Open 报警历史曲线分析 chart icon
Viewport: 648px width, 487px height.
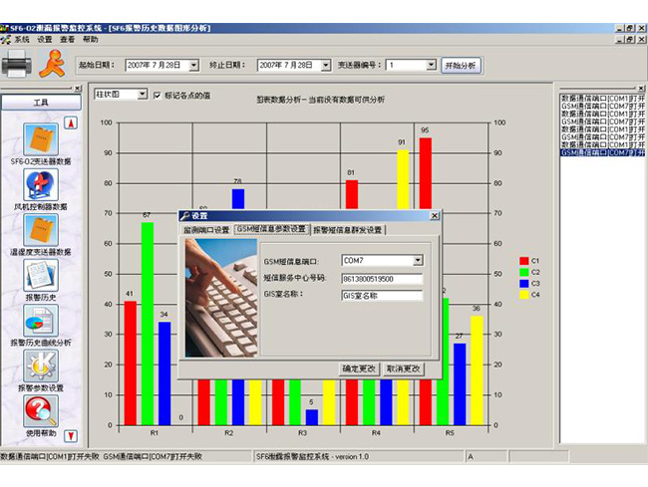[x=41, y=321]
